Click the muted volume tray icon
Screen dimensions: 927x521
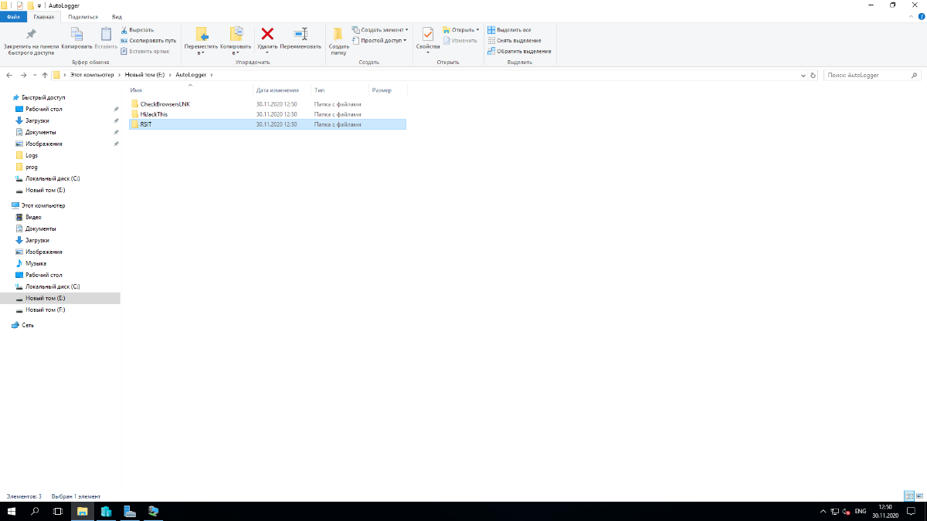[x=847, y=511]
